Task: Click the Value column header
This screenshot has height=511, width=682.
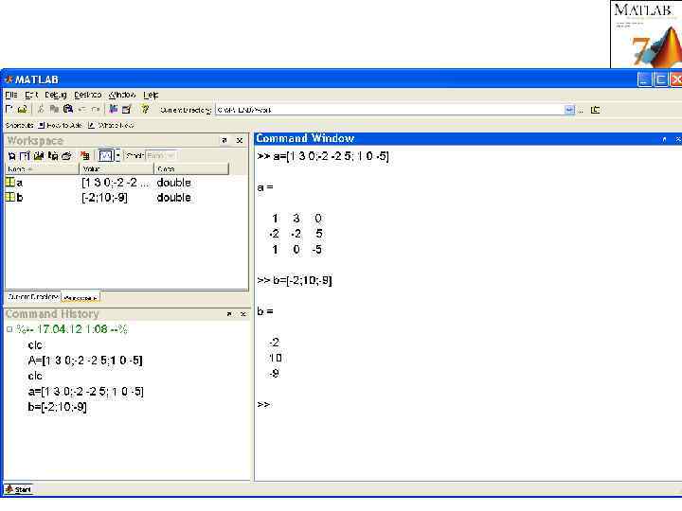Action: [x=117, y=168]
